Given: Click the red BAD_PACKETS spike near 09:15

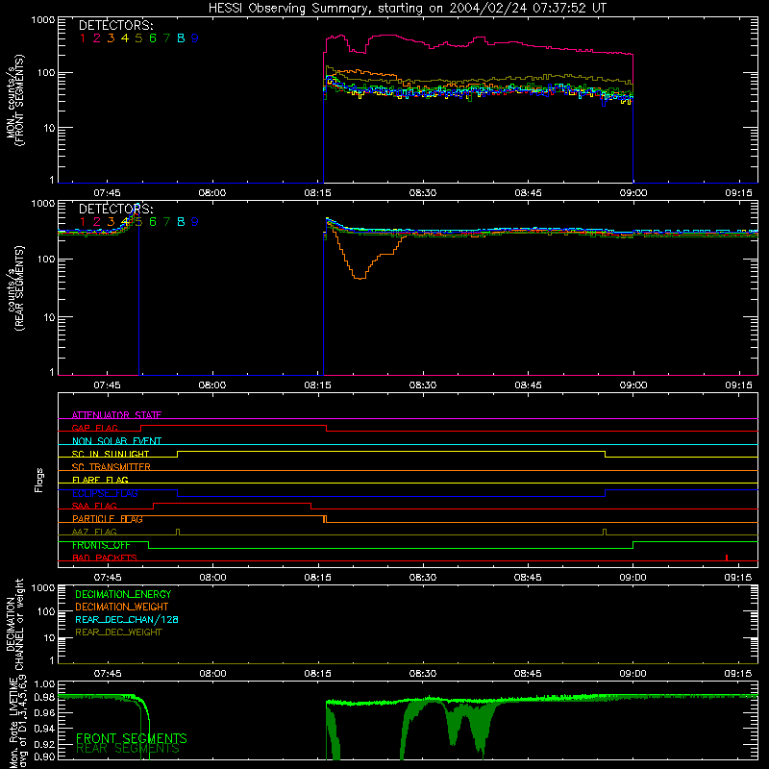Looking at the screenshot, I should [x=727, y=558].
